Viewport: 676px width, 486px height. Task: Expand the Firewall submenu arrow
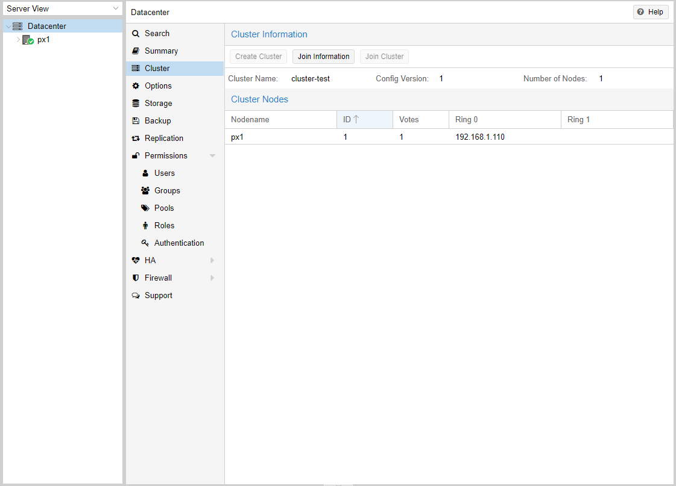[212, 278]
